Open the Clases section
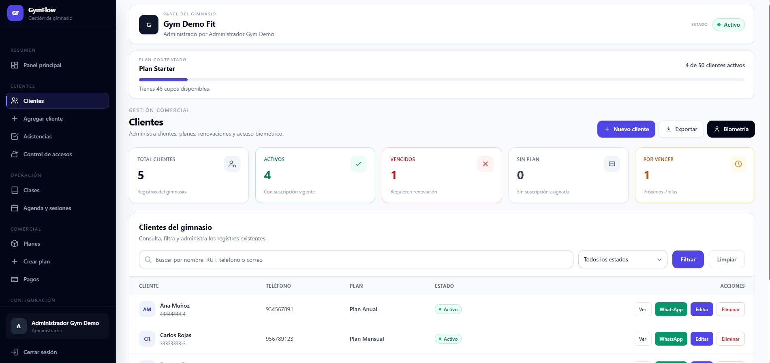770x363 pixels. point(57,190)
